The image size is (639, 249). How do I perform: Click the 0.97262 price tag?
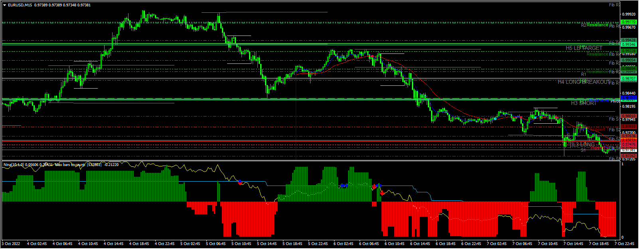pyautogui.click(x=629, y=156)
